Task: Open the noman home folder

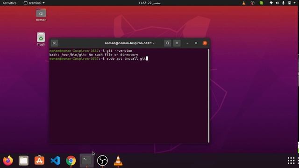Action: [x=41, y=15]
